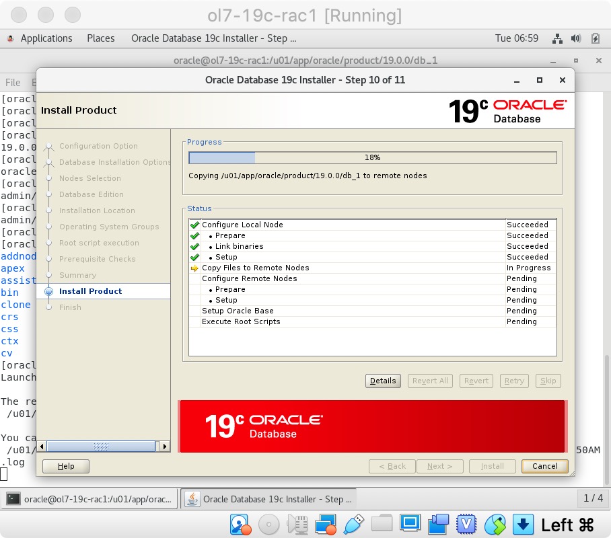Screen dimensions: 611x538
Task: Select Nodes Selection step
Action: tap(90, 178)
